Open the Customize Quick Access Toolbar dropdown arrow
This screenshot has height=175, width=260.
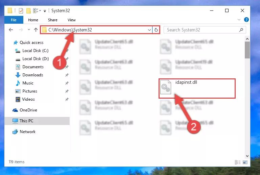[x=45, y=11]
